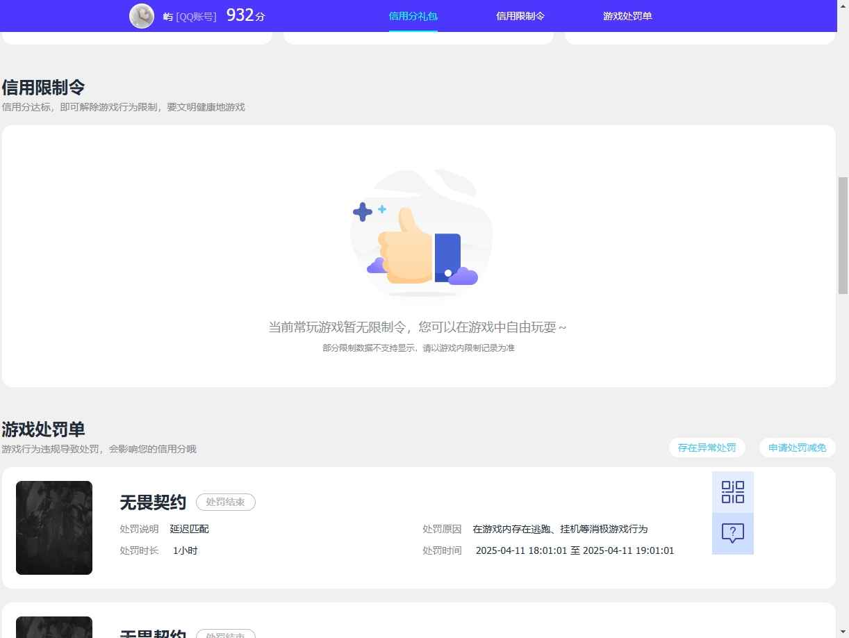The width and height of the screenshot is (849, 638).
Task: Click the 处罚时长 label on first card
Action: [139, 550]
